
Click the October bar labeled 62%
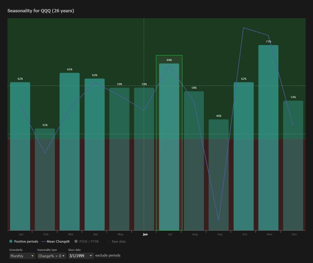pos(244,157)
